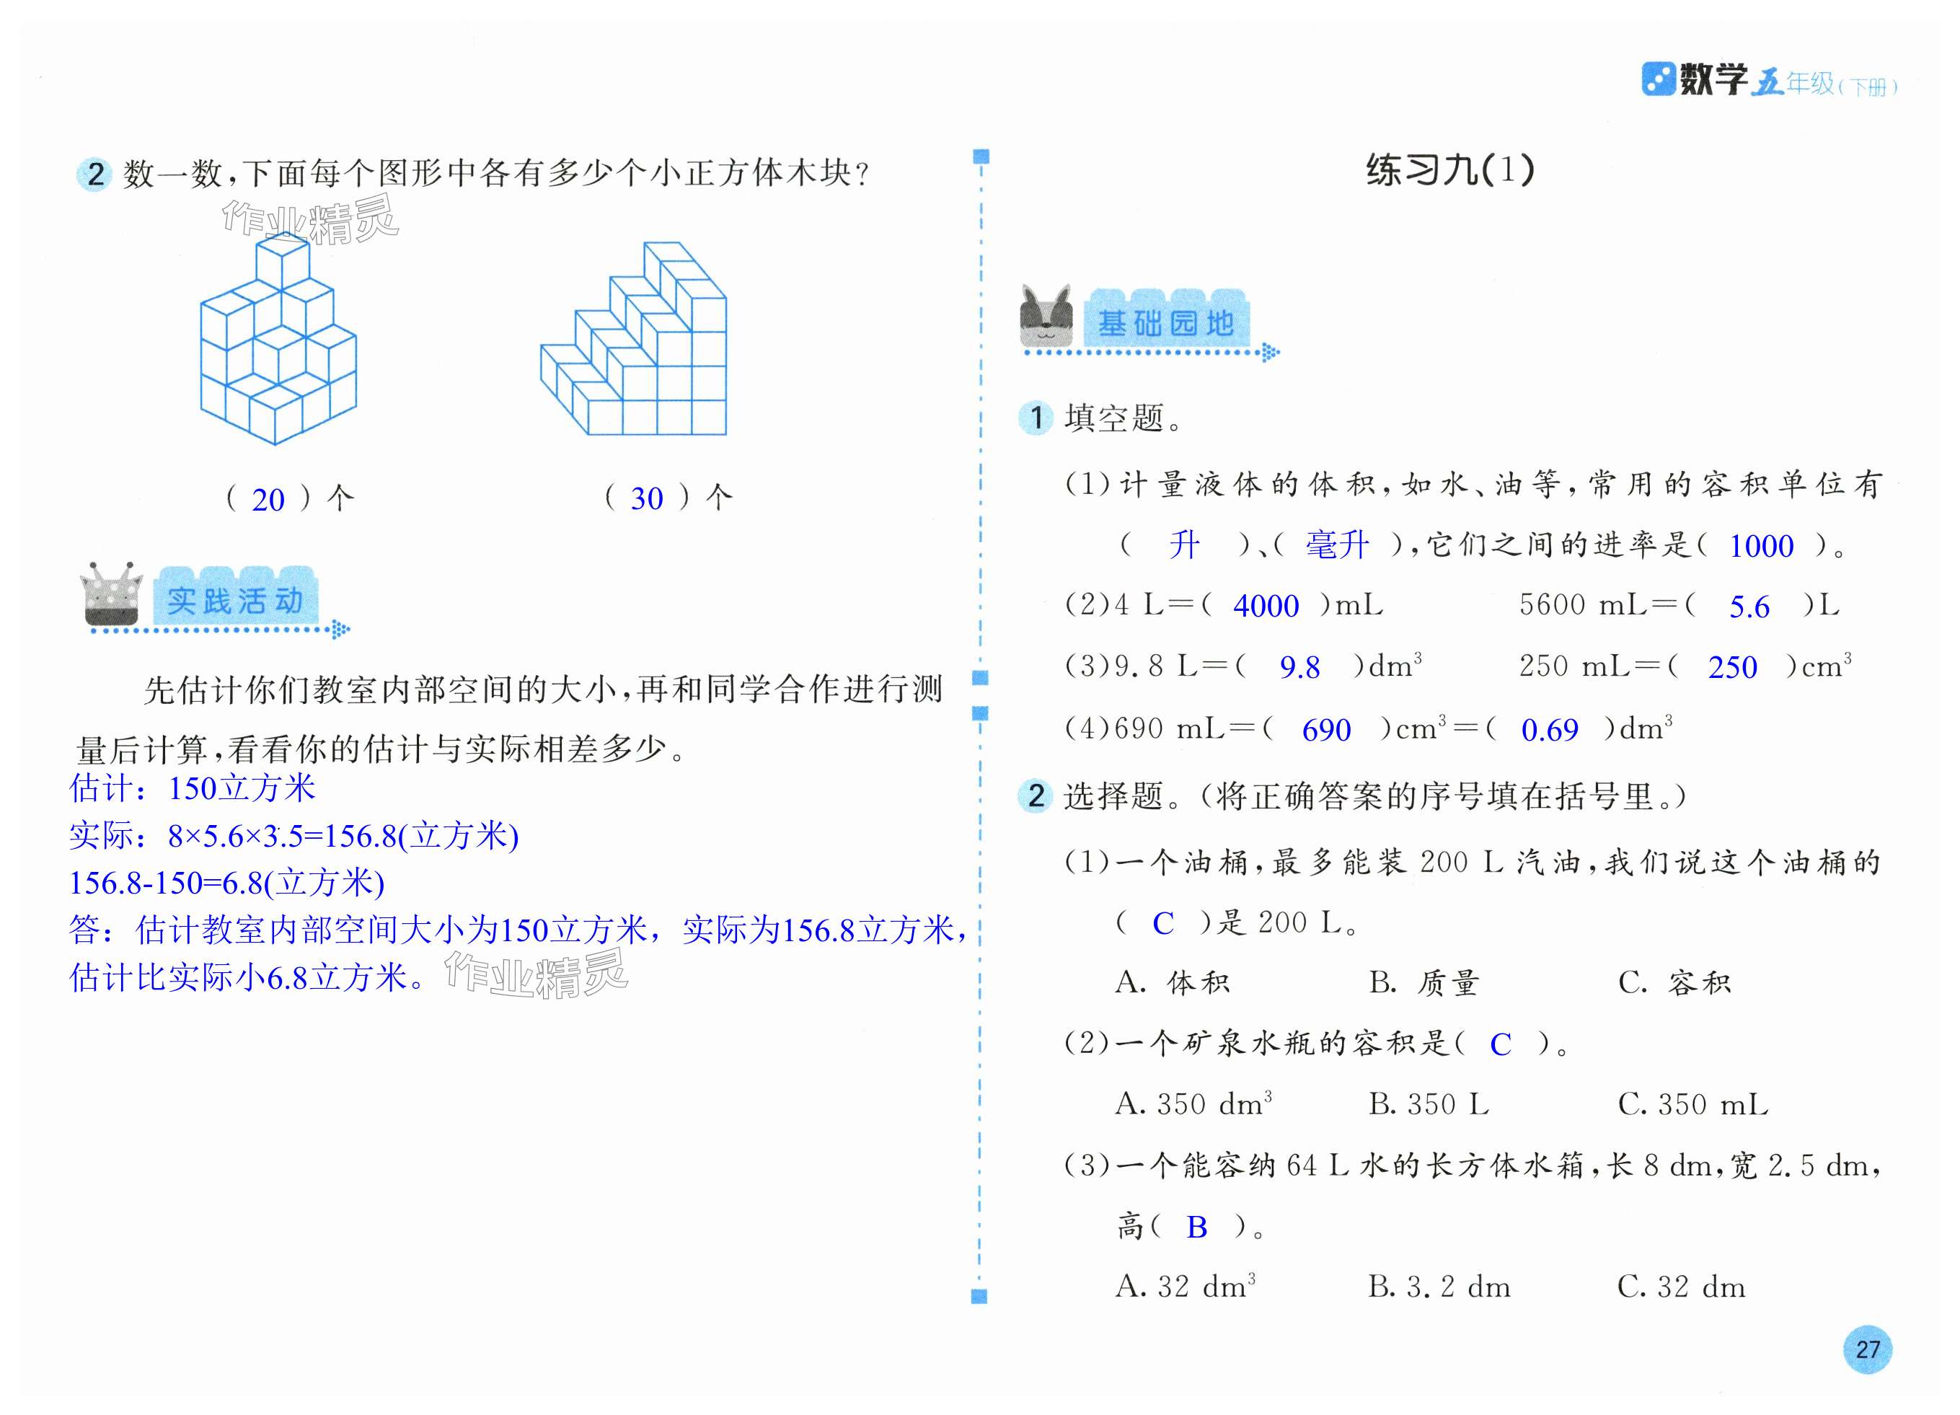The width and height of the screenshot is (1960, 1415).
Task: Click the 实践活动 section banner
Action: (x=236, y=597)
